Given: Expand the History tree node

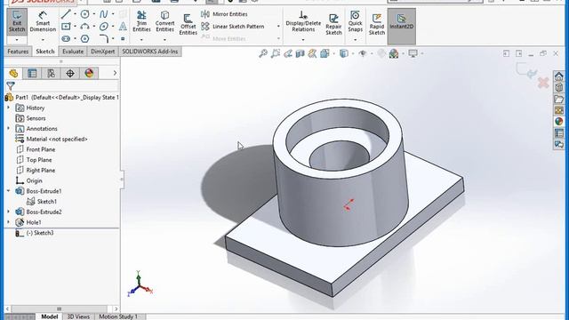Looking at the screenshot, I should [9, 108].
